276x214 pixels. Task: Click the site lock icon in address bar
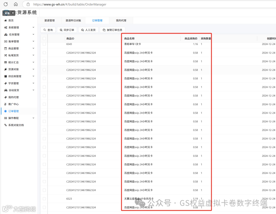coord(28,4)
